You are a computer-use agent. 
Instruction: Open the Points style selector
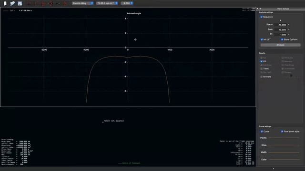(284, 138)
